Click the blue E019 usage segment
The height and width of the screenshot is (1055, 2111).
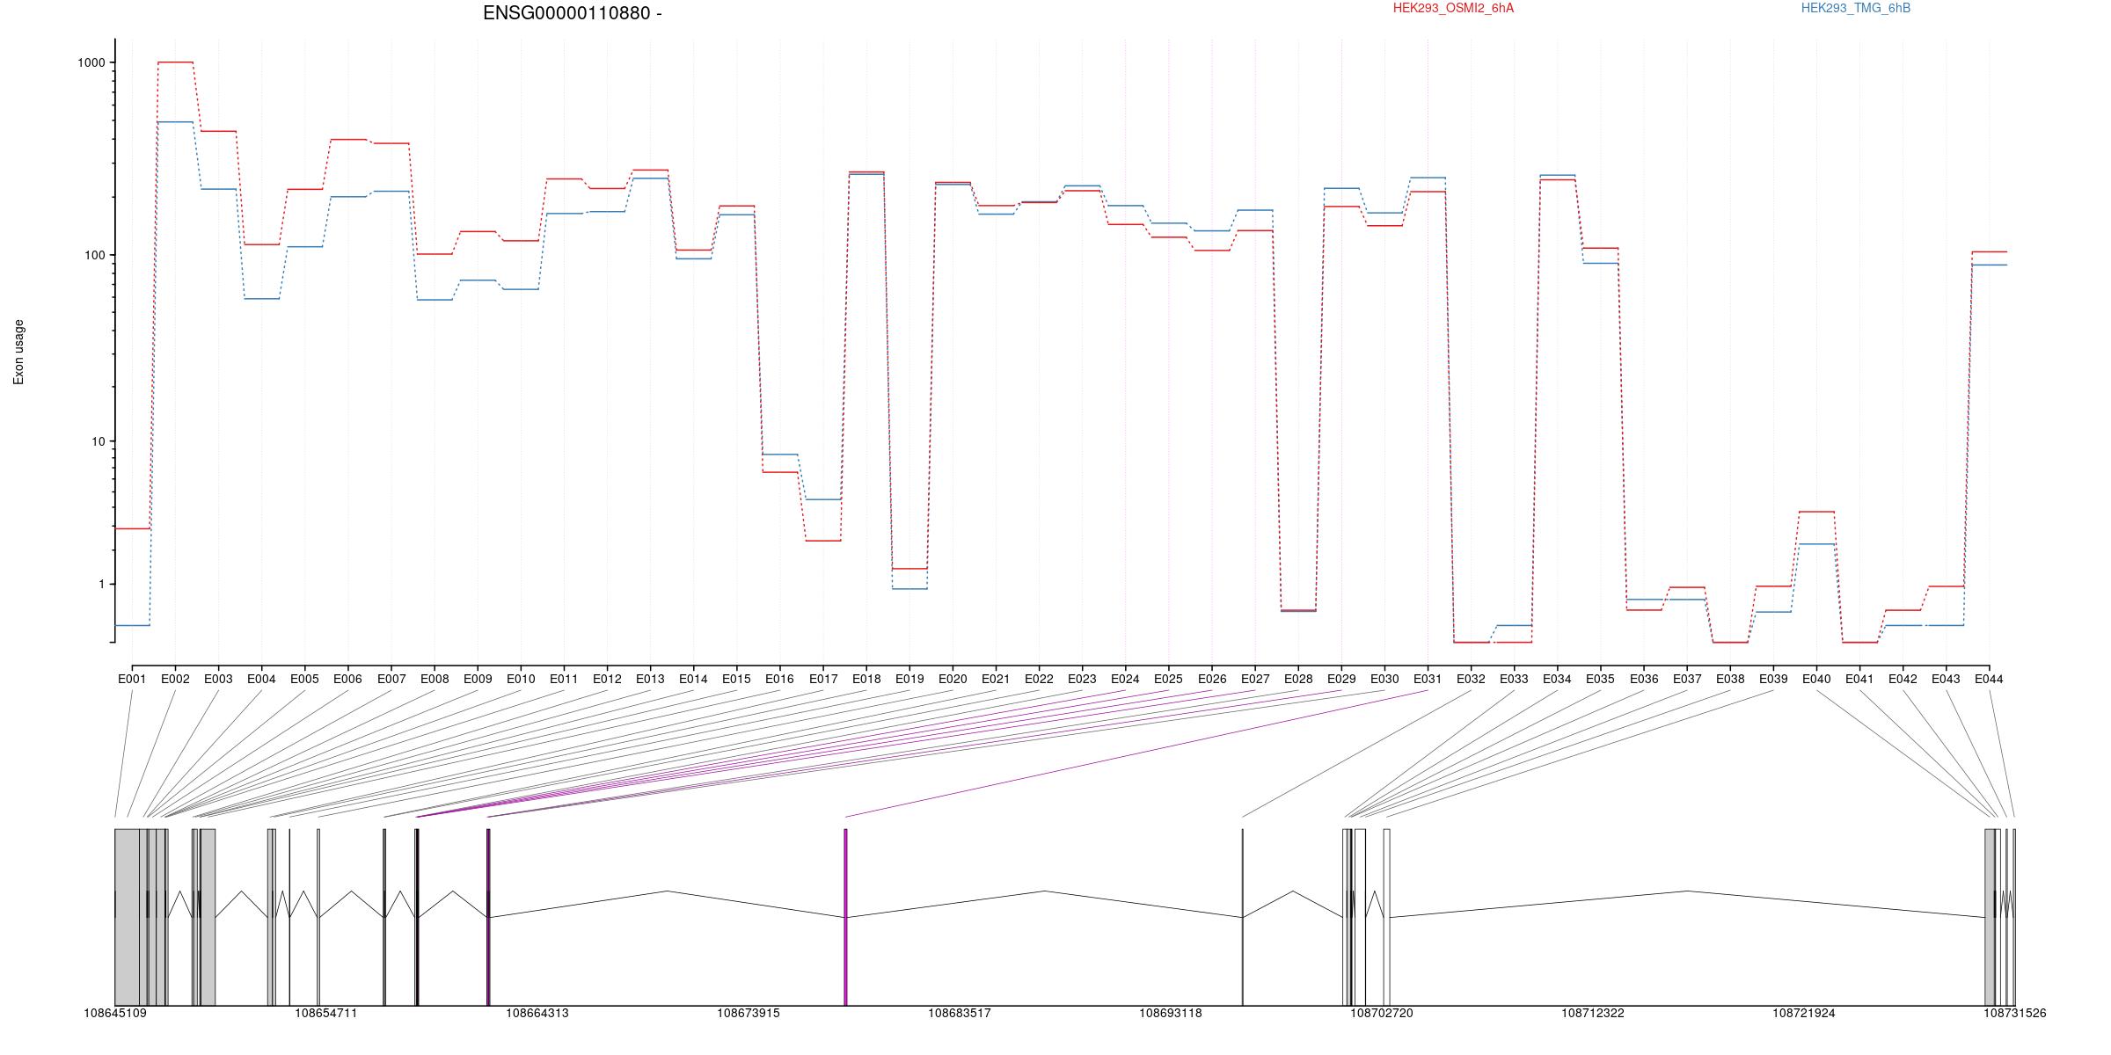click(909, 589)
